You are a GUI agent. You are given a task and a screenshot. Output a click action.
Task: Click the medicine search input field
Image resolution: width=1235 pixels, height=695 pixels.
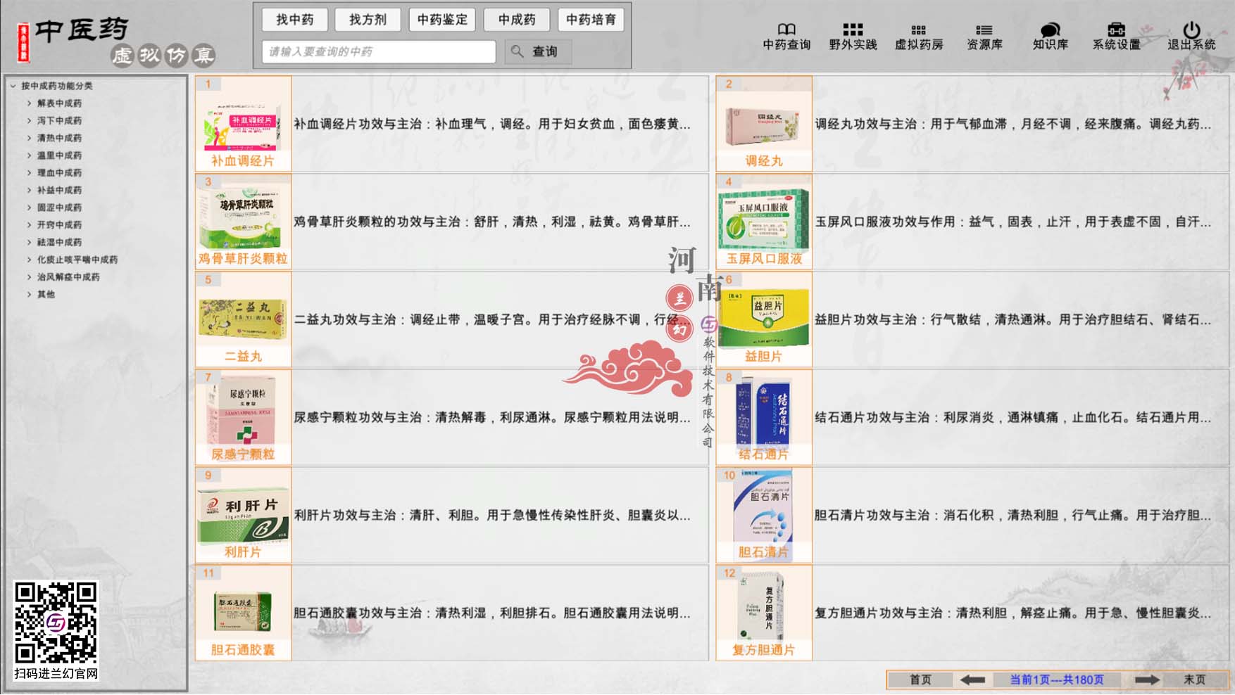[378, 51]
